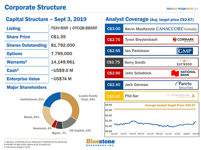Select the C$2.55 target price box
201x150 pixels.
click(x=114, y=51)
